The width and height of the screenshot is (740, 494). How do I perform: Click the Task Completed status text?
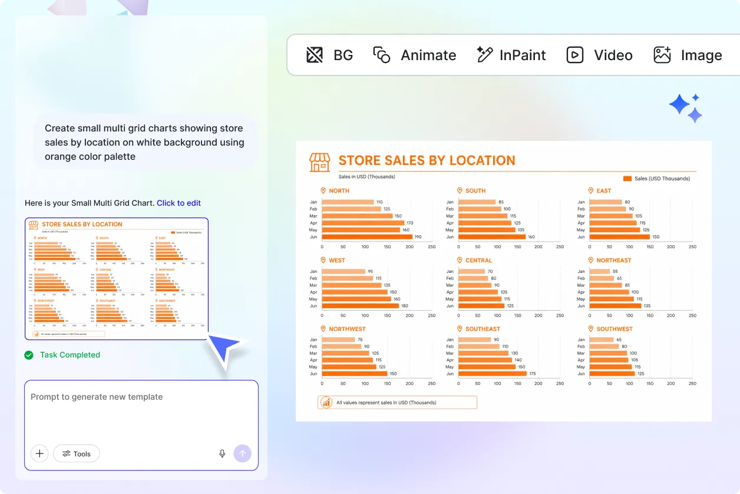tap(70, 355)
